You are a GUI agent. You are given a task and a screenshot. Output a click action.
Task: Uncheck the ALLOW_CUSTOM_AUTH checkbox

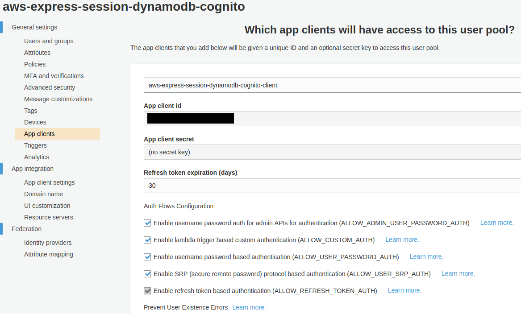coord(147,240)
